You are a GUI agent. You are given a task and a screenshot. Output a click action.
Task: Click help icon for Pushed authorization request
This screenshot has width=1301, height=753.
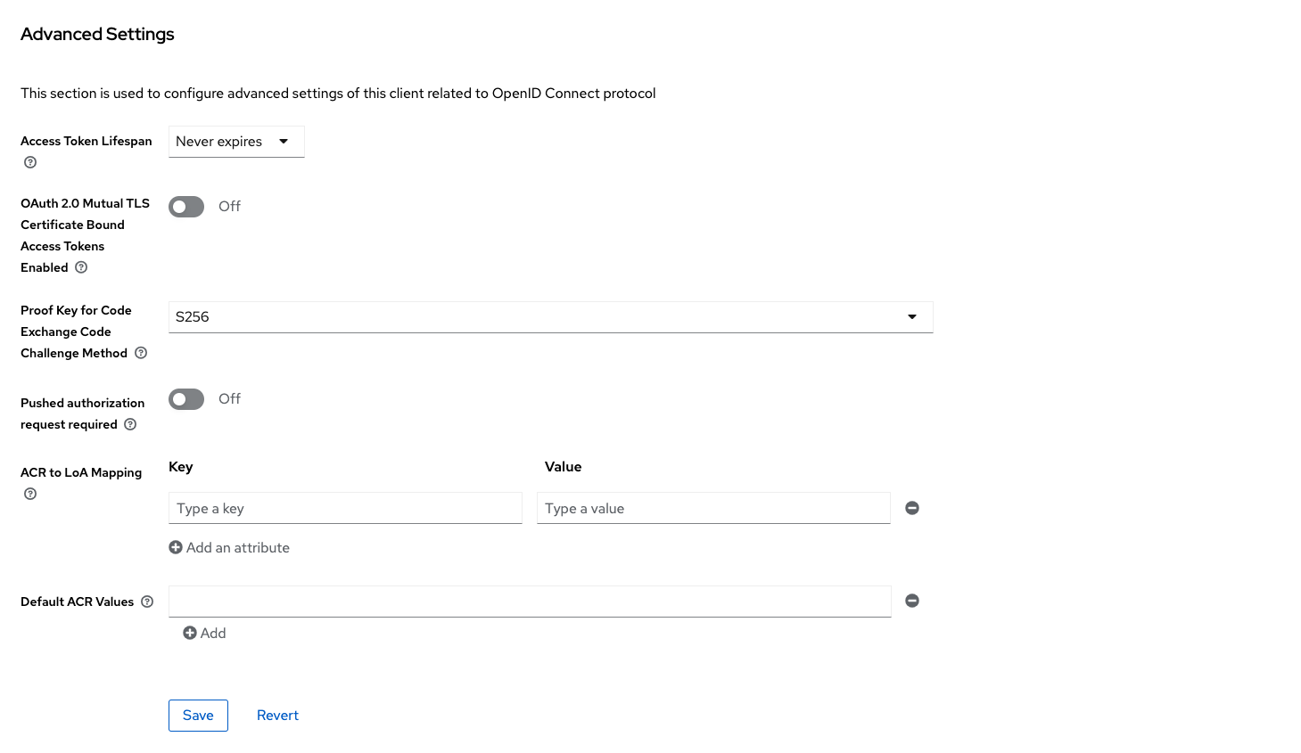pyautogui.click(x=130, y=424)
